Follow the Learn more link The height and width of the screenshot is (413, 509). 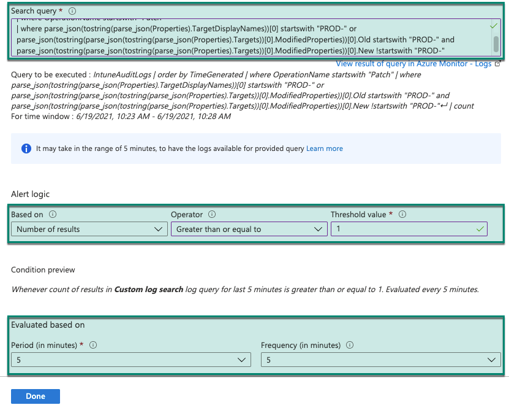(325, 149)
